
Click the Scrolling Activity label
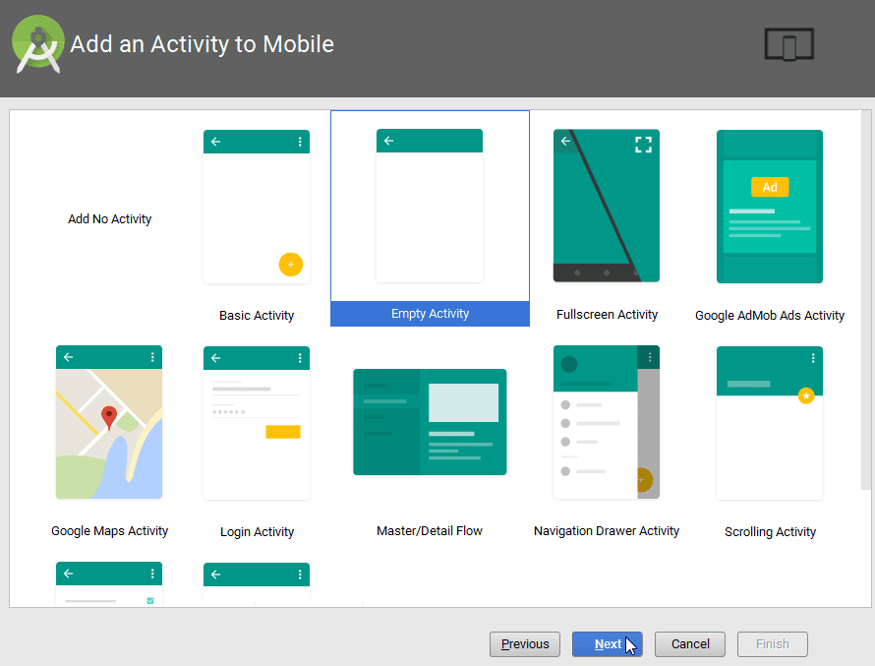pyautogui.click(x=770, y=532)
